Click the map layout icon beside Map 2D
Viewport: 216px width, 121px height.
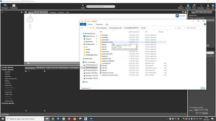click(26, 12)
